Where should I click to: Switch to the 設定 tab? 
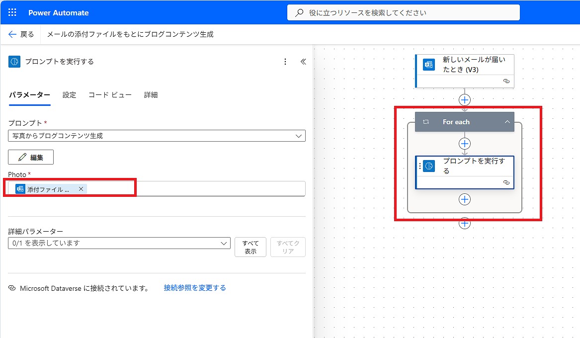click(x=70, y=95)
